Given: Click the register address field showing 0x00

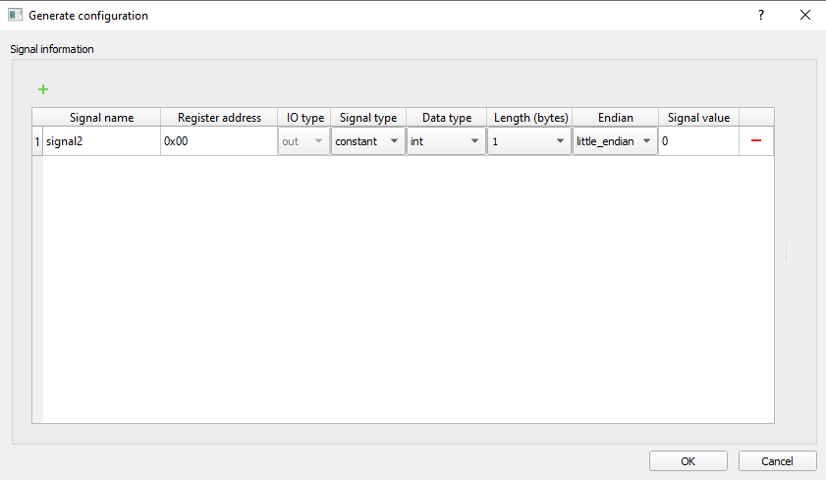Looking at the screenshot, I should [x=219, y=141].
